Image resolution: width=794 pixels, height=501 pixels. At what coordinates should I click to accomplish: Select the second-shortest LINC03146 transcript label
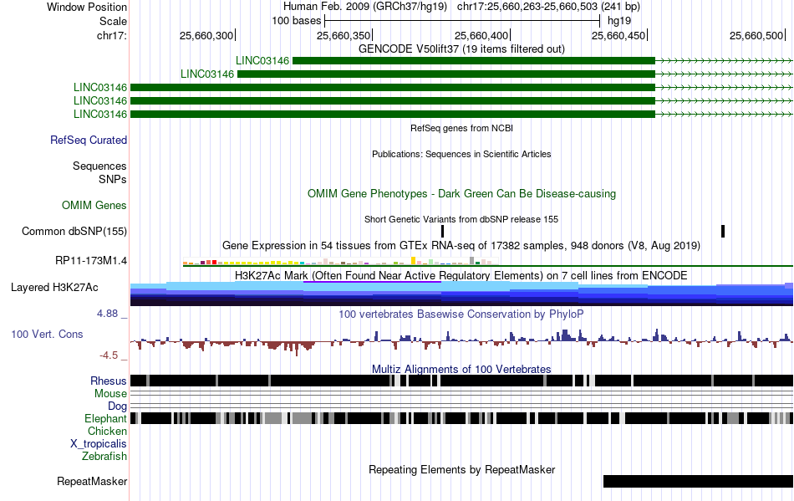pyautogui.click(x=207, y=74)
